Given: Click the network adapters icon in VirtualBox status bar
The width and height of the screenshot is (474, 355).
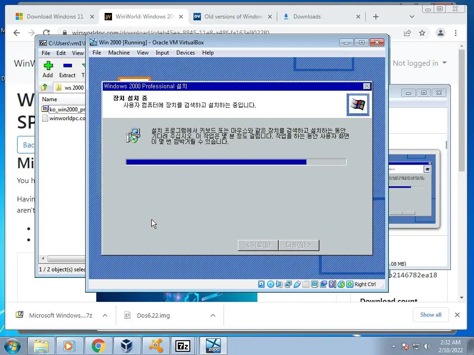Looking at the screenshot, I should pos(288,284).
